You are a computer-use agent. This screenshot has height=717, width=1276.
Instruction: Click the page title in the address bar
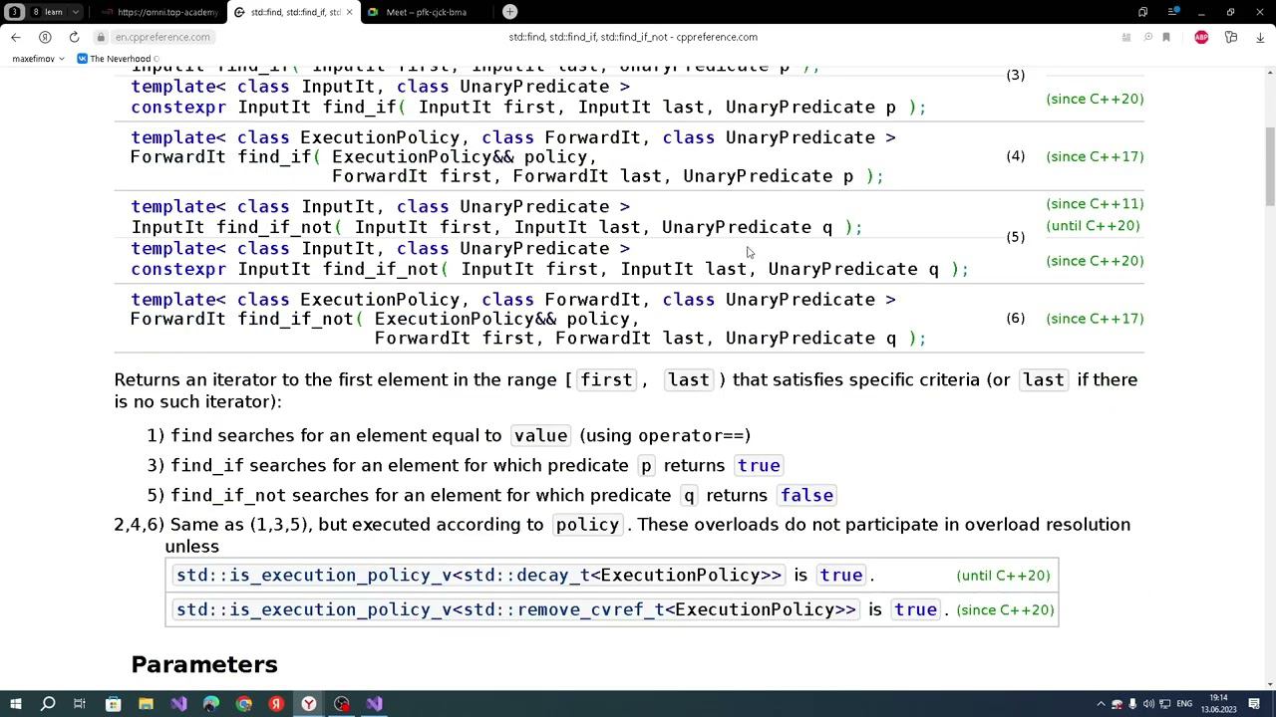(633, 37)
